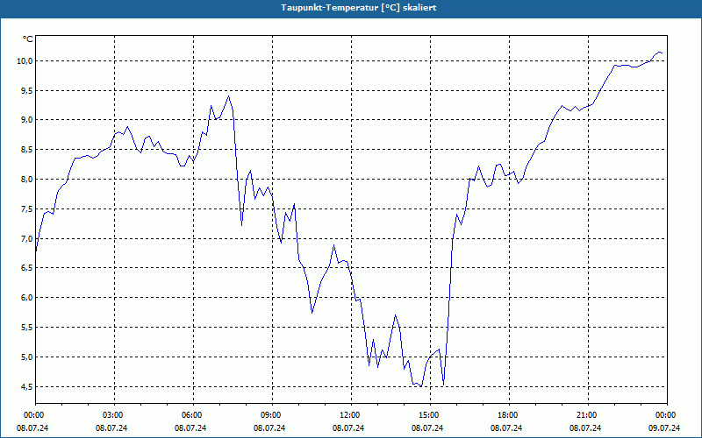
Task: Pick the '15:00' time label
Action: tap(428, 415)
